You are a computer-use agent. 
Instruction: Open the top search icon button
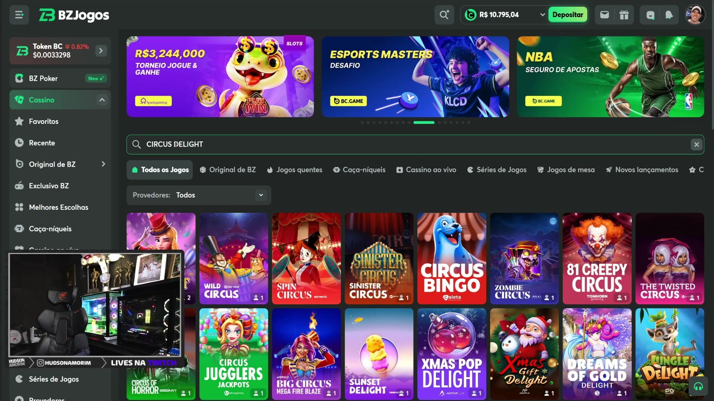[x=444, y=15]
